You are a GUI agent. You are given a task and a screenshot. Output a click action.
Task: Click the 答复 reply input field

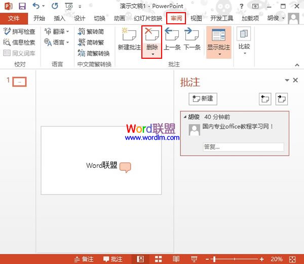click(x=243, y=147)
